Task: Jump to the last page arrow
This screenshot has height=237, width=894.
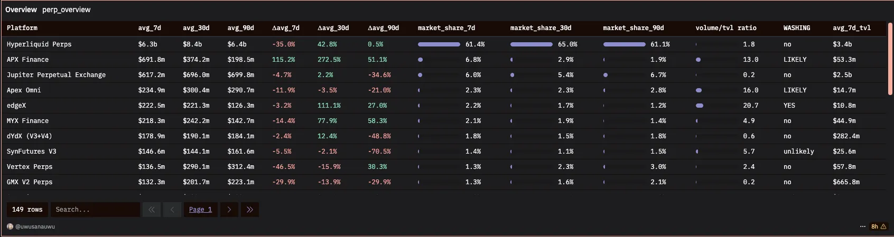Action: tap(249, 210)
